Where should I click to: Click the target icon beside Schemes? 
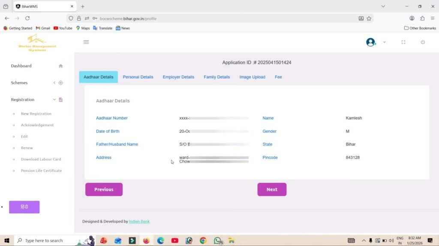point(61,82)
